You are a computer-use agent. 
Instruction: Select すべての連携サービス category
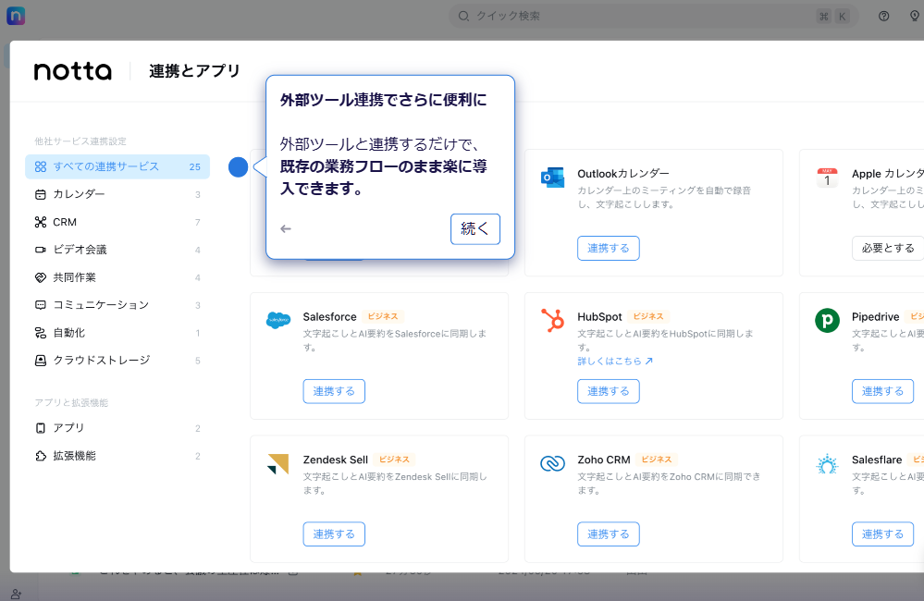click(x=117, y=166)
